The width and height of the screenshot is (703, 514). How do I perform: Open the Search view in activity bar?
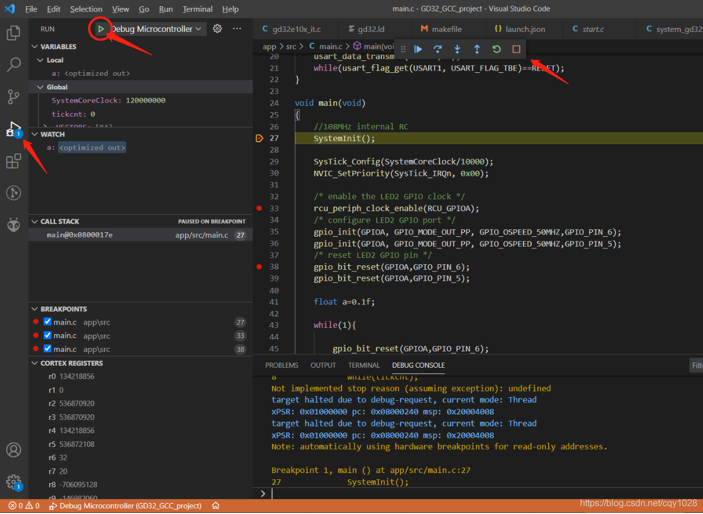click(x=14, y=65)
